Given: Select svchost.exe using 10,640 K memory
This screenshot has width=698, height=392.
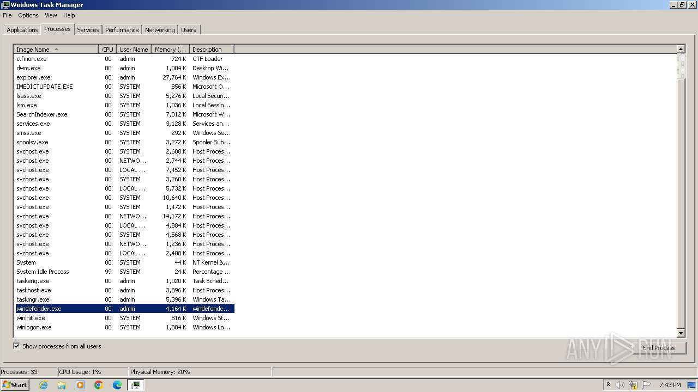Looking at the screenshot, I should [124, 198].
